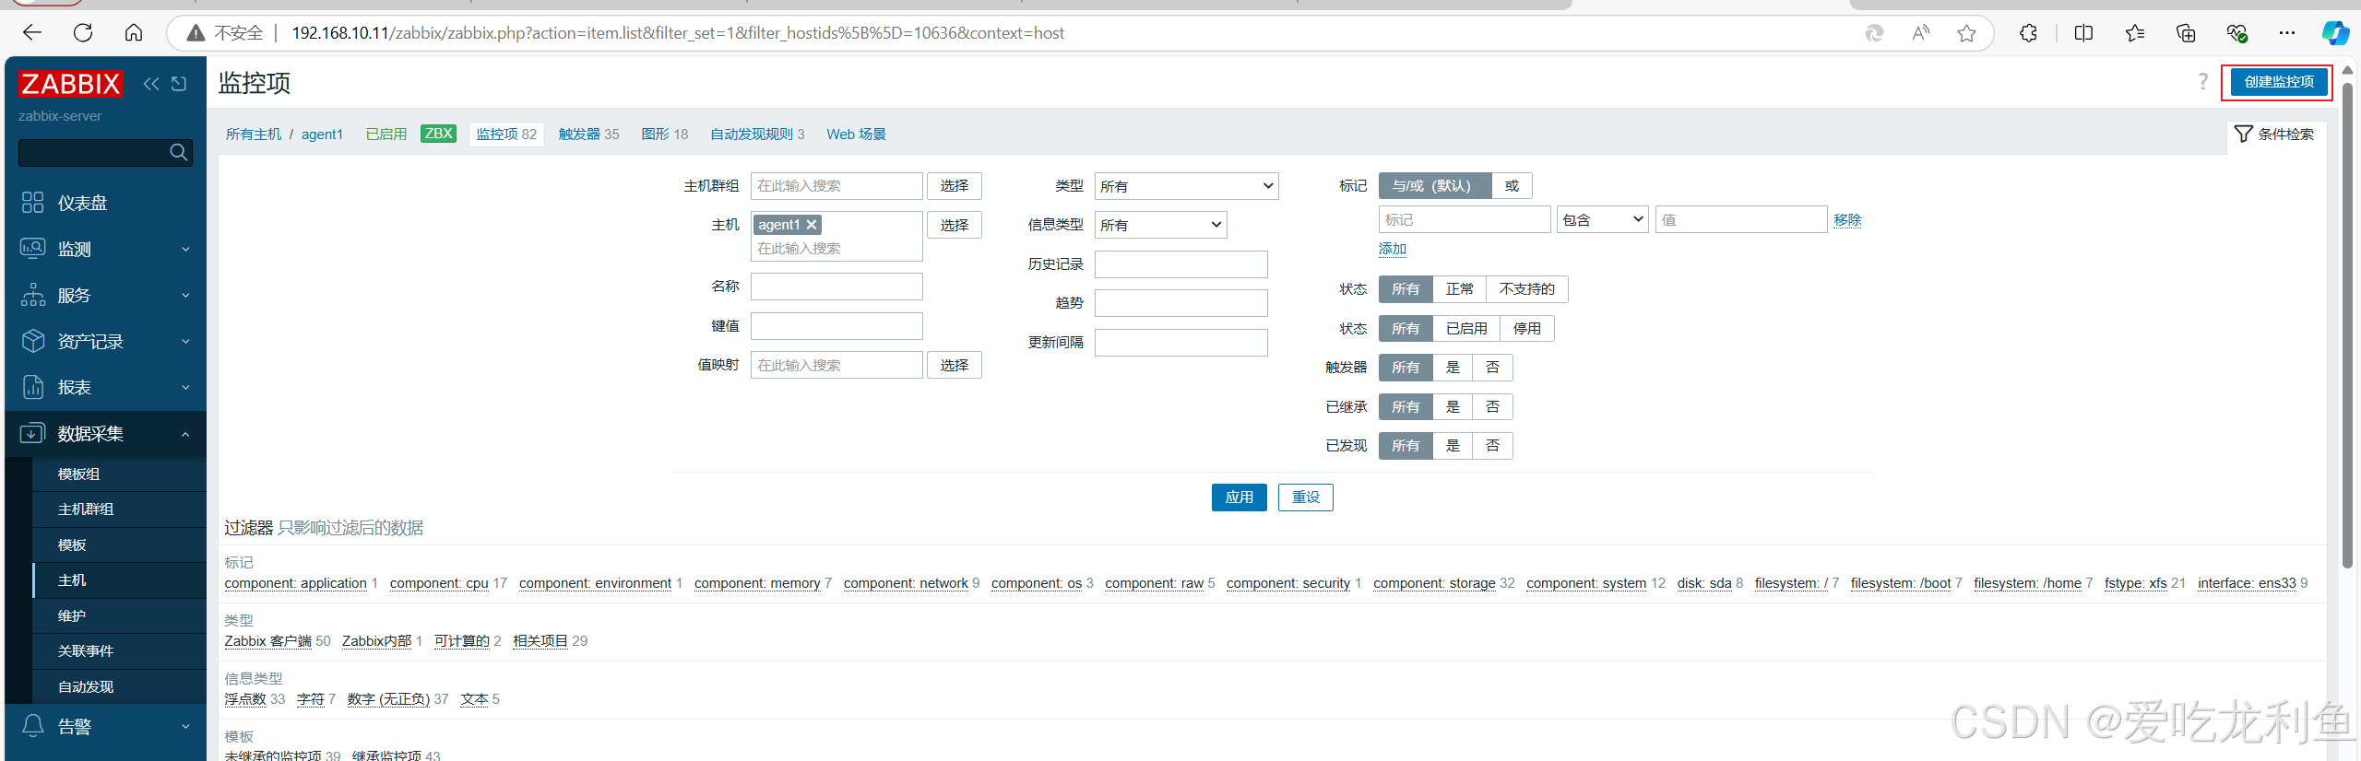Toggle sidebar auto-hide icon

point(179,84)
